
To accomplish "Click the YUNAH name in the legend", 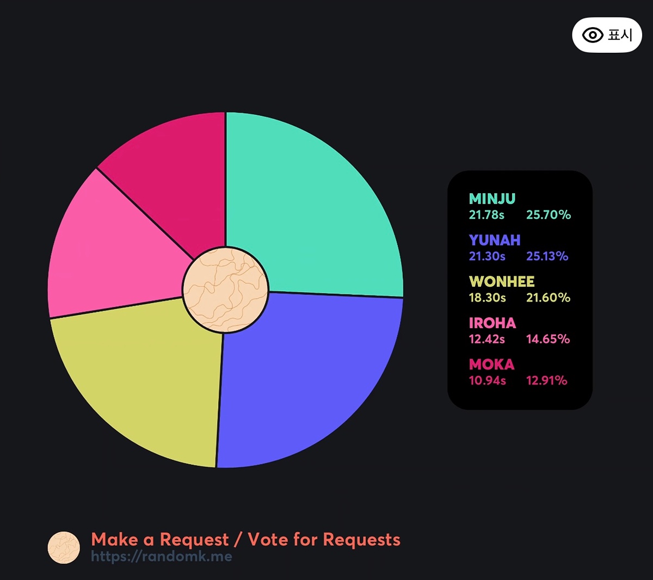I will click(x=495, y=240).
